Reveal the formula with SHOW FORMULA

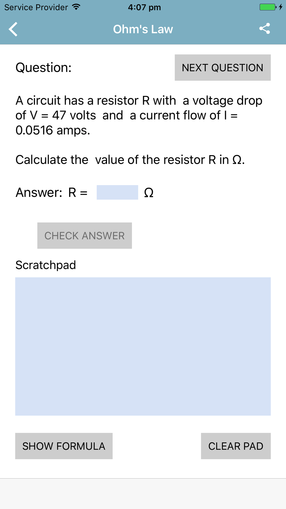tap(64, 446)
